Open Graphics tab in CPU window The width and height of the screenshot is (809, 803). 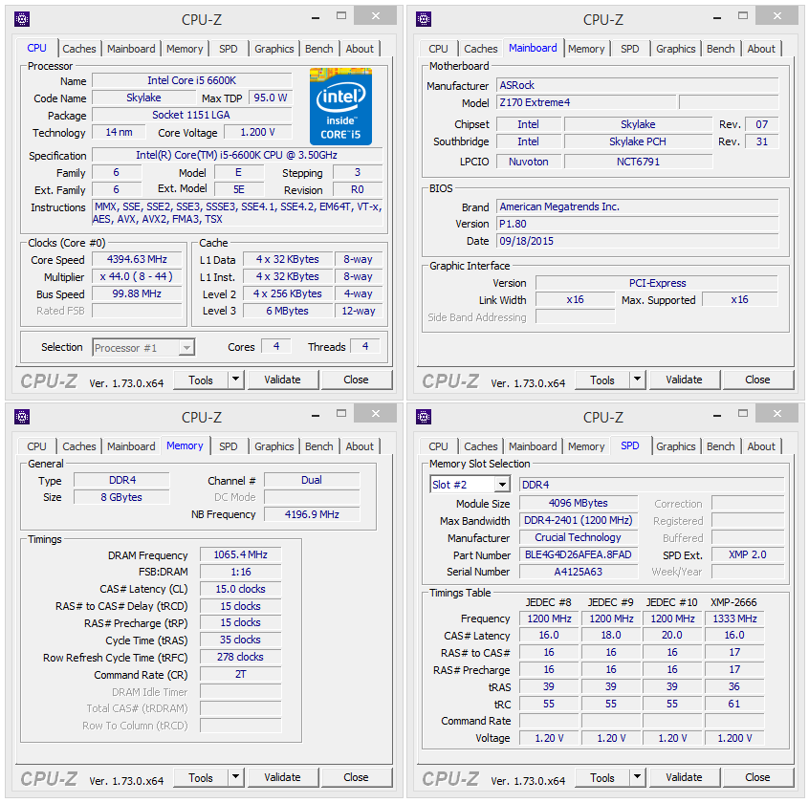pos(273,49)
